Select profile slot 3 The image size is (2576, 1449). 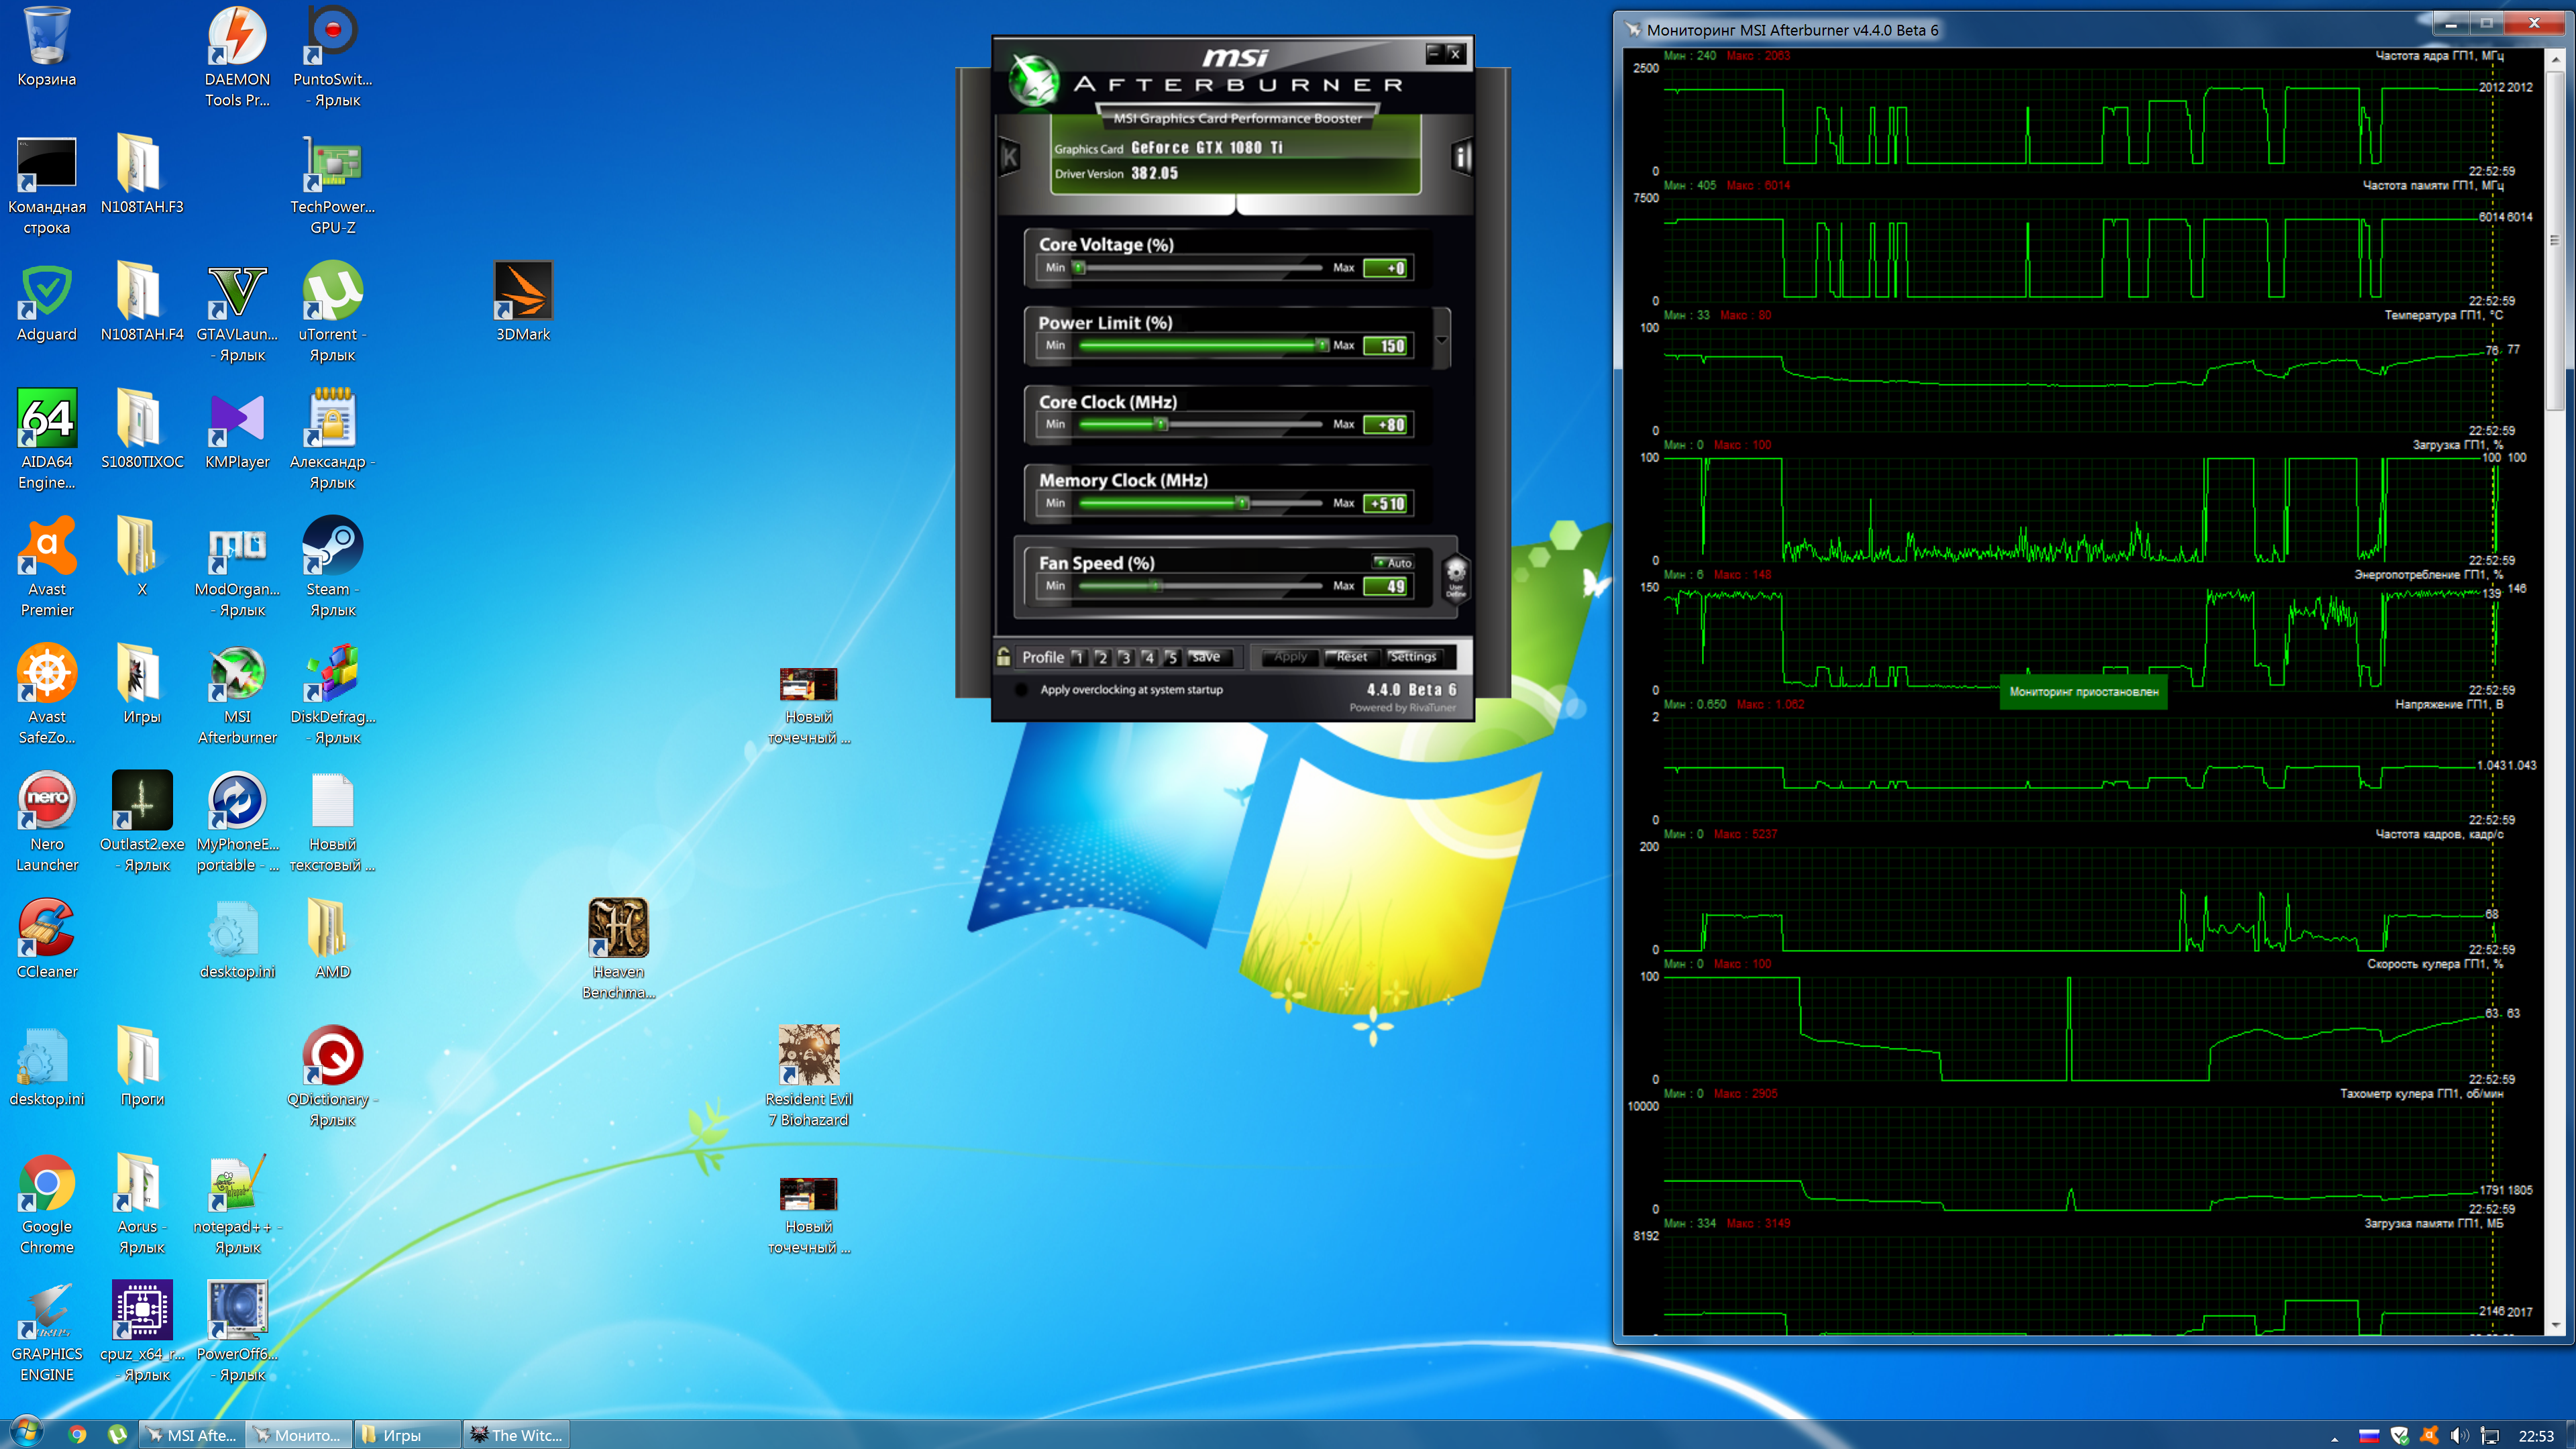[1125, 657]
